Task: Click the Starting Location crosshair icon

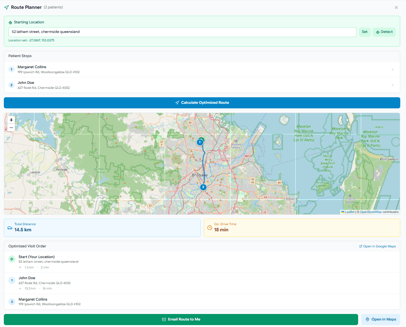Action: pyautogui.click(x=10, y=23)
